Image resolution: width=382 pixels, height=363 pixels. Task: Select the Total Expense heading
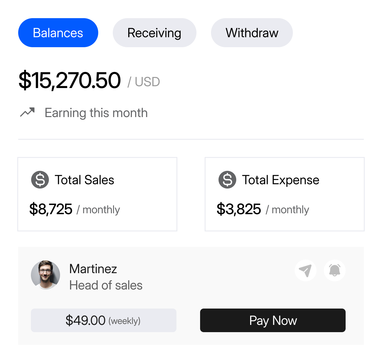point(280,180)
